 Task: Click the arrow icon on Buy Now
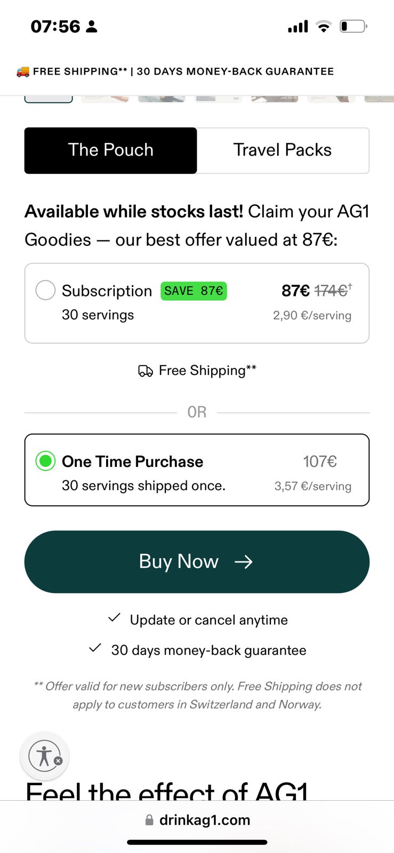pos(244,562)
